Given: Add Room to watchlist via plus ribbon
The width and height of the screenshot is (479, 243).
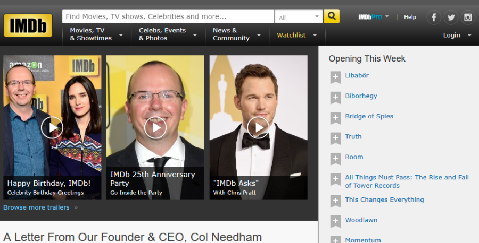Looking at the screenshot, I should coord(335,159).
